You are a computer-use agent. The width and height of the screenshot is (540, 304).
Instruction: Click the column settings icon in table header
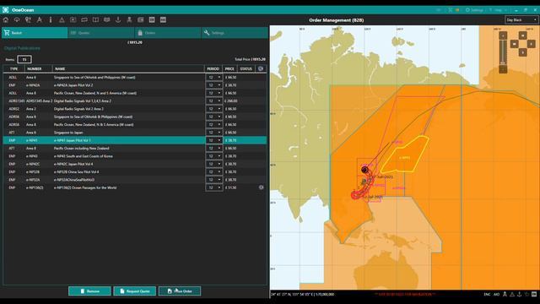(x=261, y=68)
